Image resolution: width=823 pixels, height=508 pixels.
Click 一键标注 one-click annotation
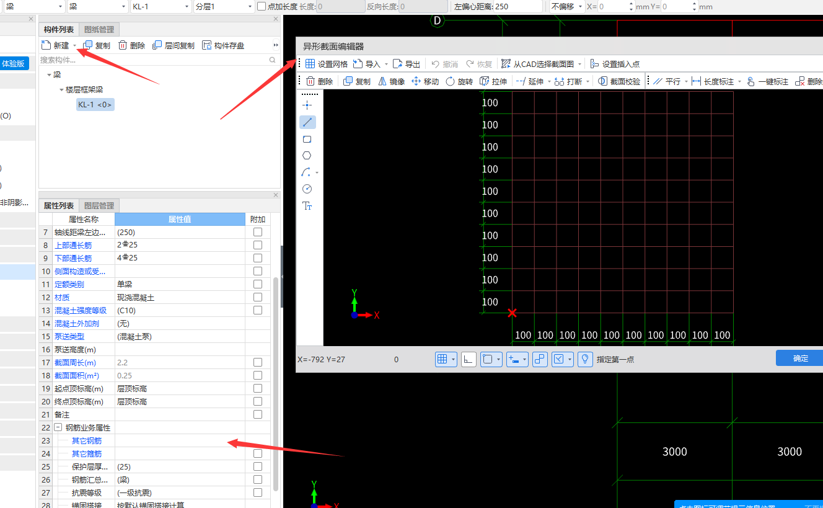click(767, 81)
